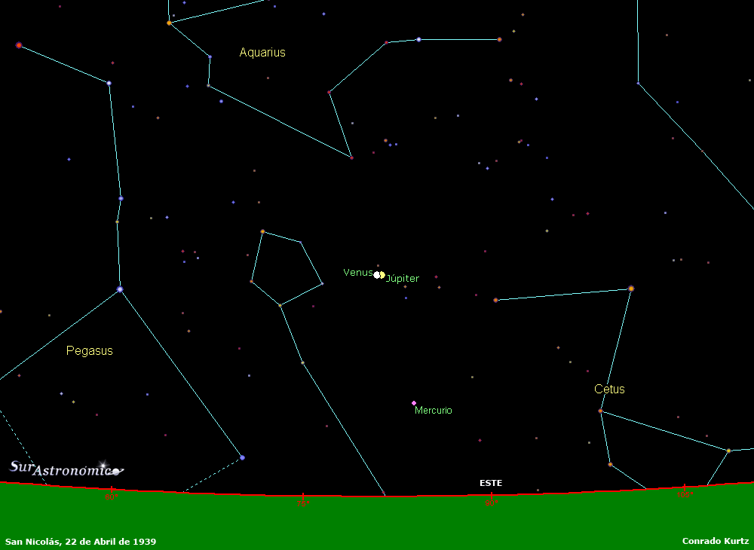Click the large orange star above Cetus label
Viewport: 754px width, 550px height.
click(x=631, y=289)
